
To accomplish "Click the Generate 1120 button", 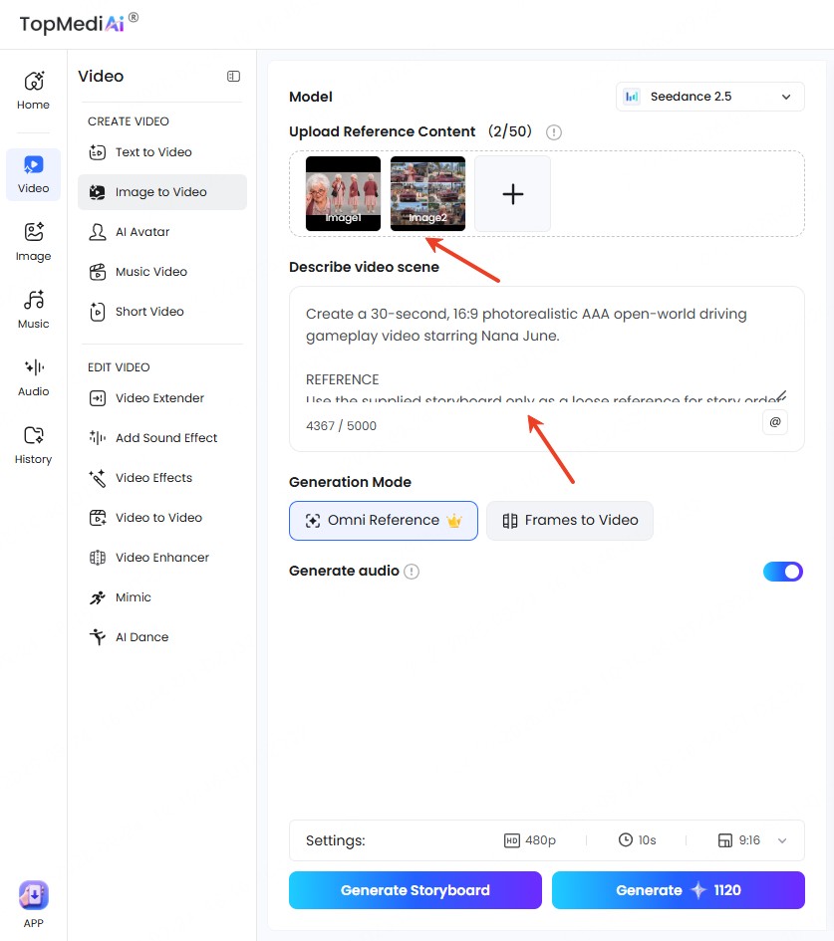I will pyautogui.click(x=678, y=890).
